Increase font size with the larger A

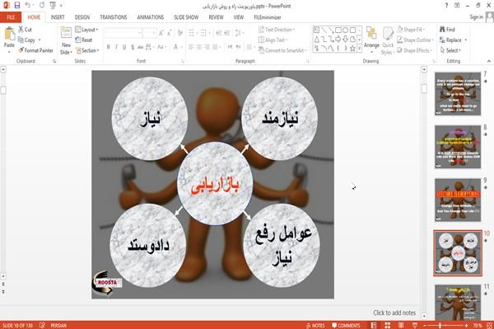pyautogui.click(x=161, y=33)
